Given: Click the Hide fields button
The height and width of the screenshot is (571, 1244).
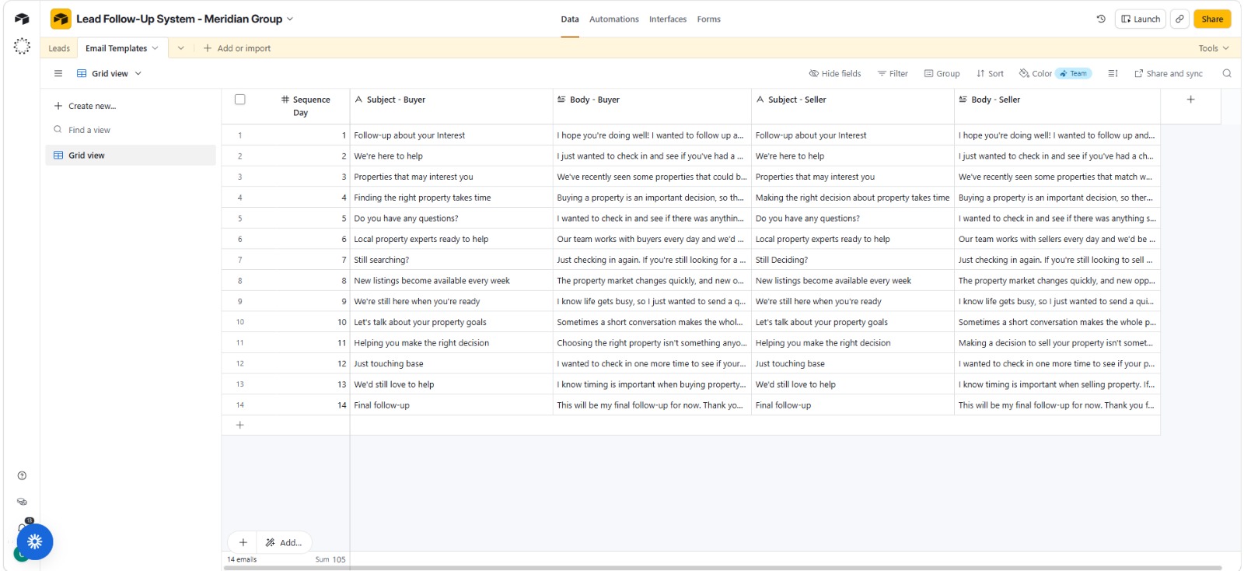Looking at the screenshot, I should click(835, 73).
